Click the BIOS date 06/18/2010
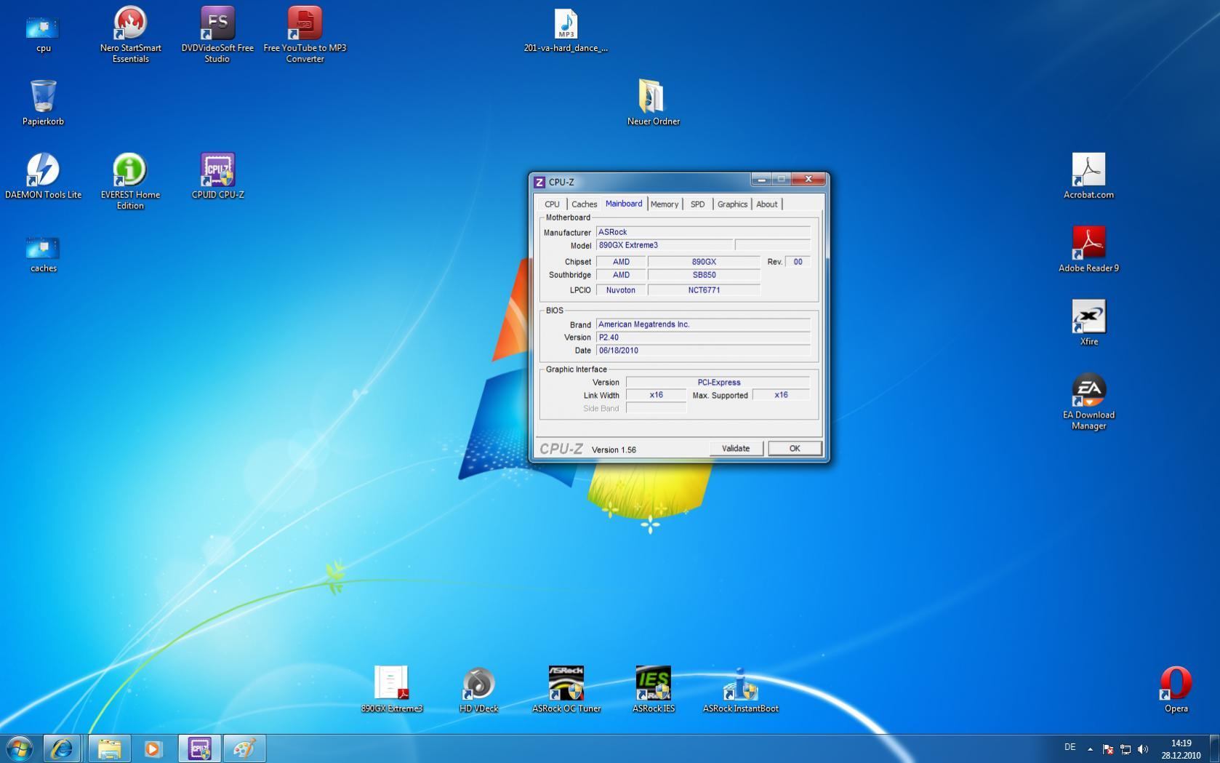The width and height of the screenshot is (1220, 763). coord(703,351)
